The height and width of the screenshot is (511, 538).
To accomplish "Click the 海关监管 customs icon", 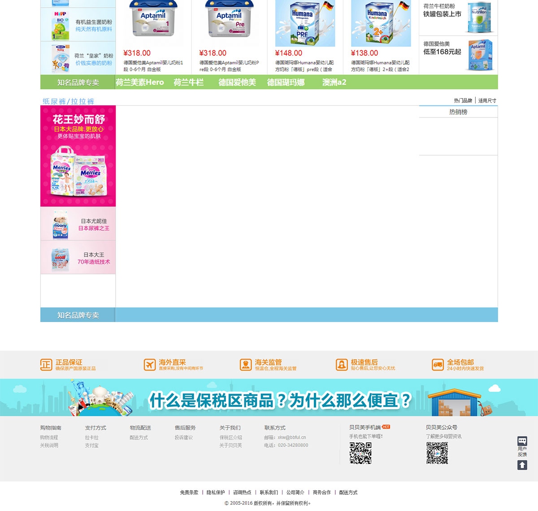I will point(246,365).
